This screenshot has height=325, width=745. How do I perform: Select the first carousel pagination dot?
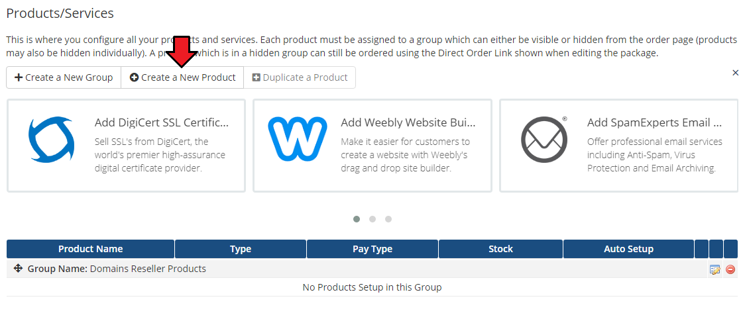(x=357, y=219)
